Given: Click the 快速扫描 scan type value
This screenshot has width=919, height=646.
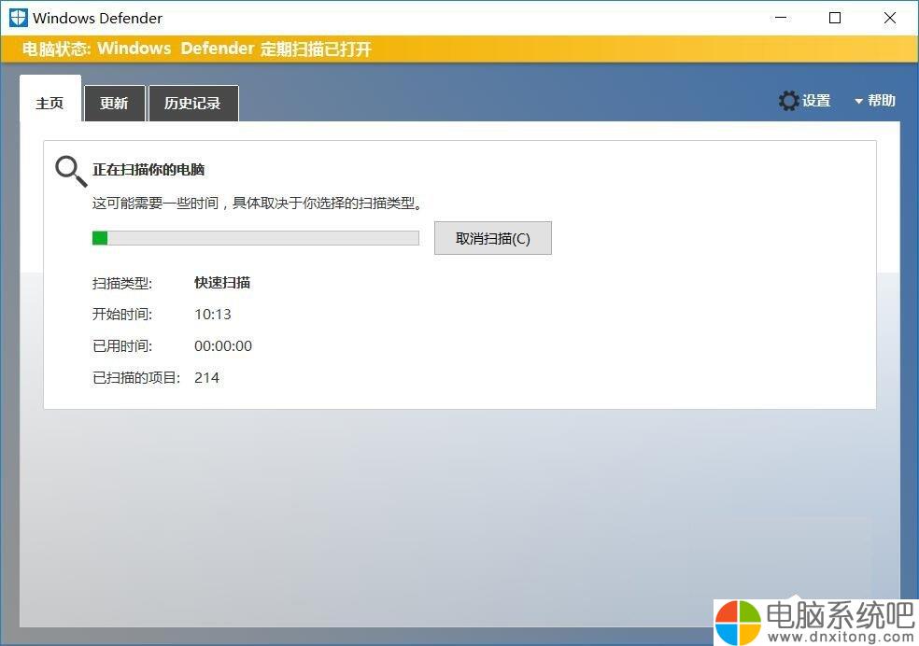Looking at the screenshot, I should (222, 283).
